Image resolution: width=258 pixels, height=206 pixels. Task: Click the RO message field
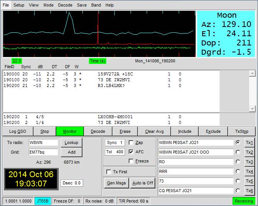196,162
